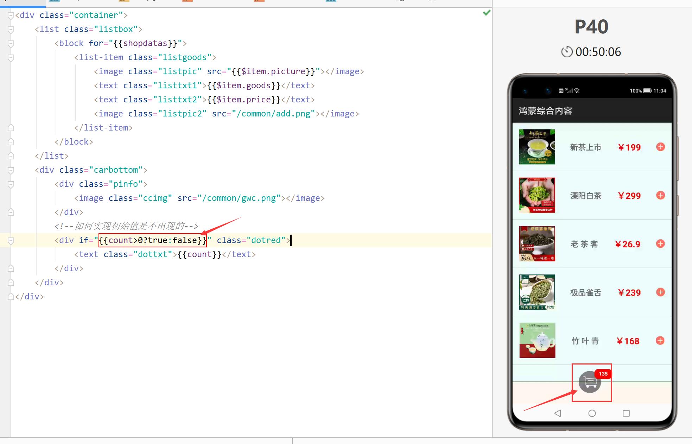The width and height of the screenshot is (692, 444).
Task: Open the shopping cart icon
Action: [590, 382]
